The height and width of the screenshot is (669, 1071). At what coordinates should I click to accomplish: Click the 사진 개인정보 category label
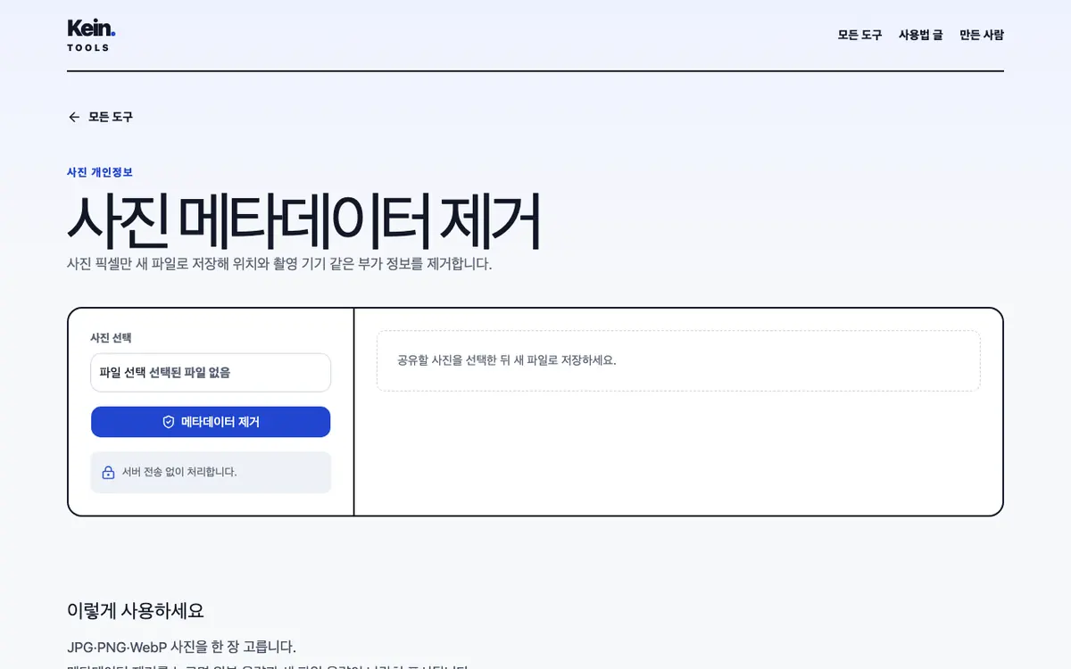tap(100, 172)
